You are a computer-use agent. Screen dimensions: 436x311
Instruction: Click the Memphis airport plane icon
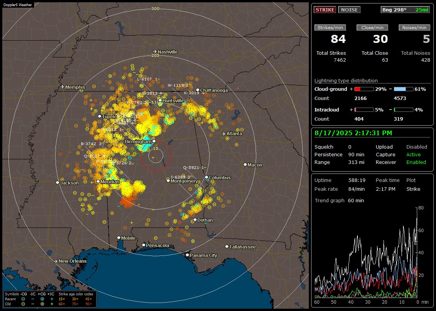[62, 87]
